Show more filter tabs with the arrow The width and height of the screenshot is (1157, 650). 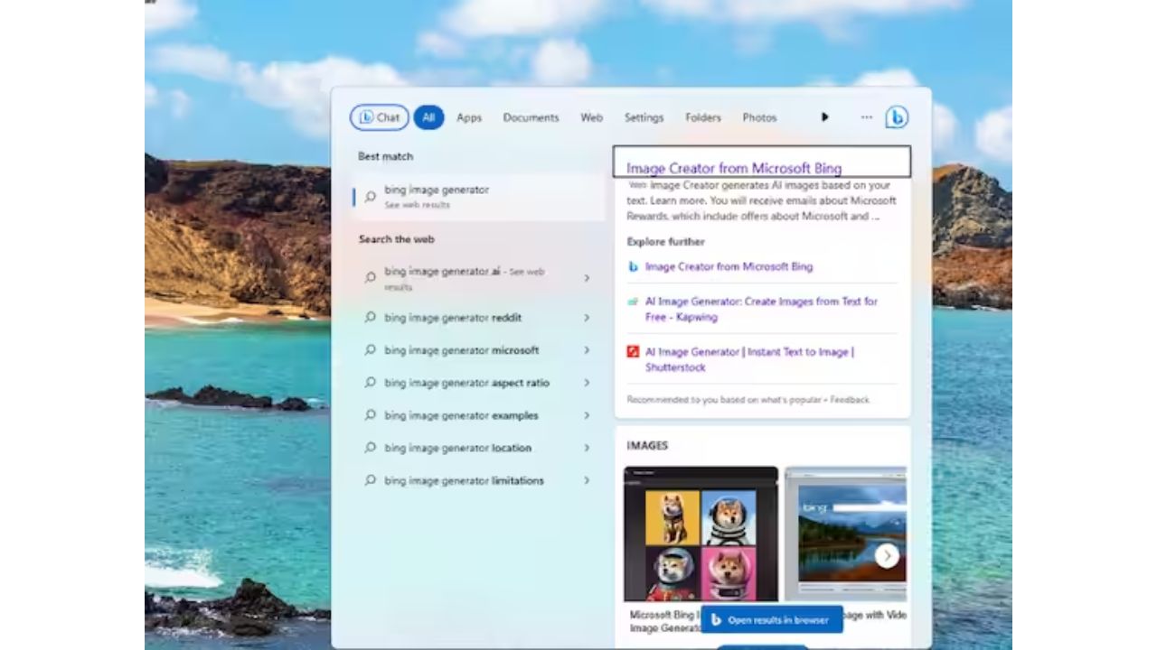(x=824, y=117)
